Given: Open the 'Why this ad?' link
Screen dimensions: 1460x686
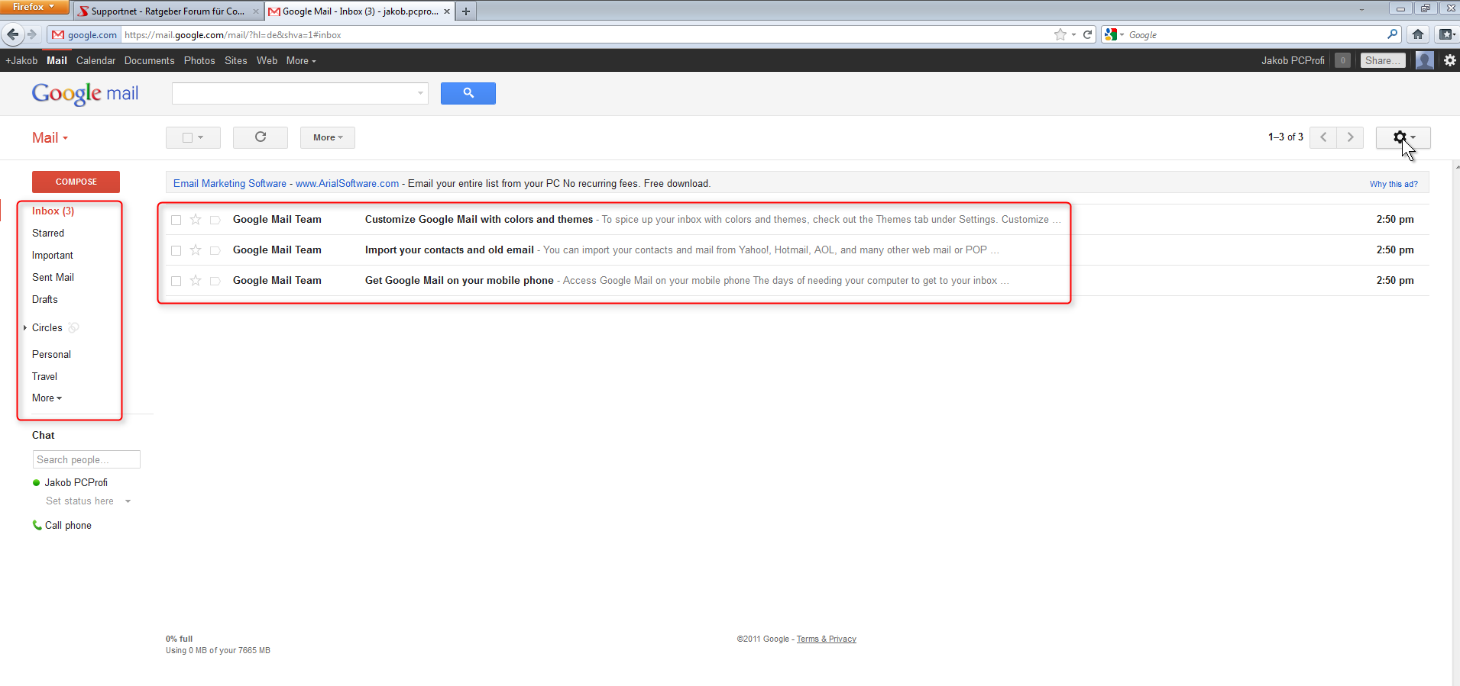Looking at the screenshot, I should pos(1394,184).
